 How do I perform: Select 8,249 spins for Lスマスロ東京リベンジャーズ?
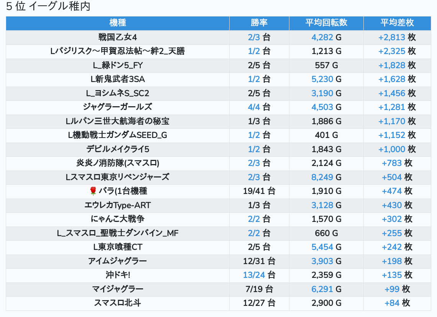322,177
